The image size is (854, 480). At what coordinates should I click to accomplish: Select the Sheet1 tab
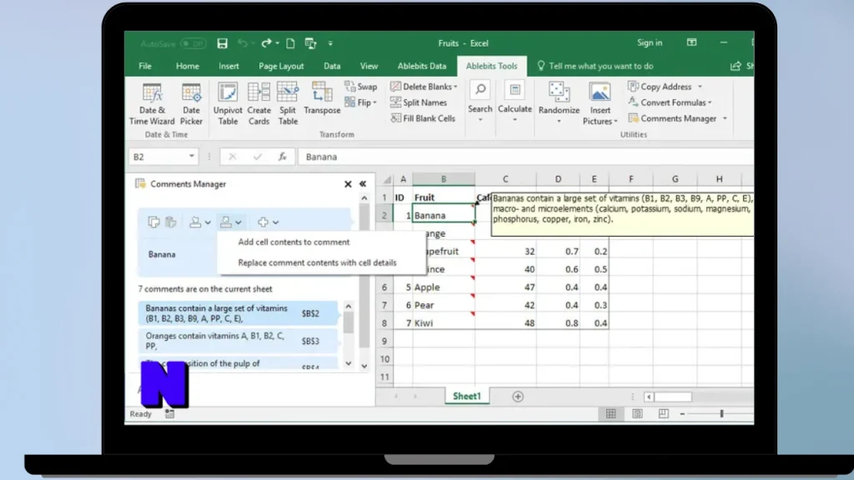point(467,396)
